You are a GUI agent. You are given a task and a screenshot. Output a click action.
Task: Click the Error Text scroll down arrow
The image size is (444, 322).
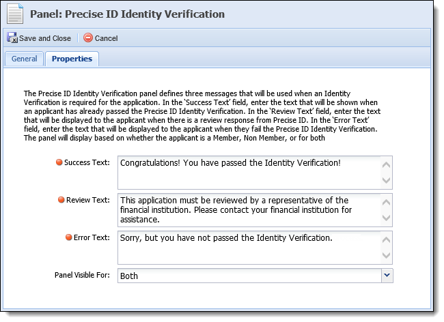click(x=386, y=255)
